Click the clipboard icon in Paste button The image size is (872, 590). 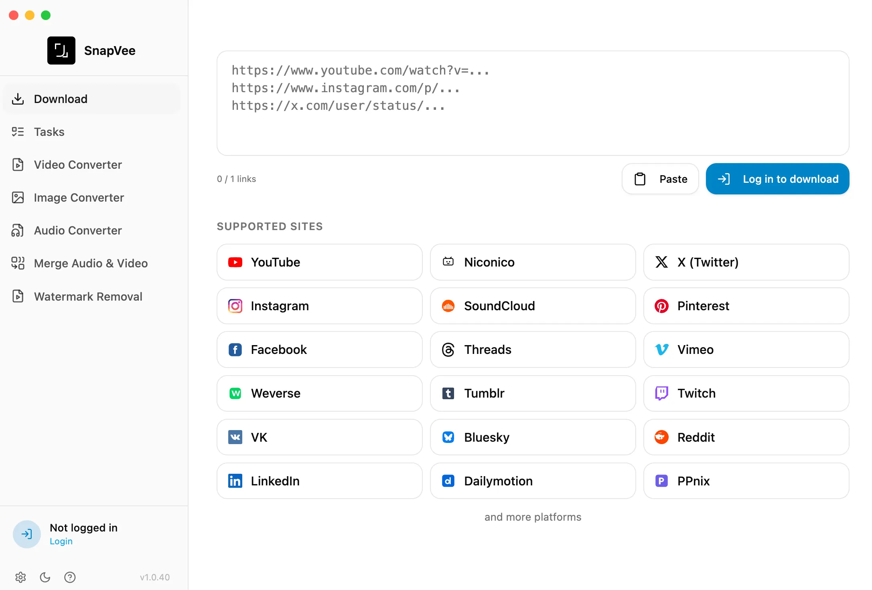[640, 179]
